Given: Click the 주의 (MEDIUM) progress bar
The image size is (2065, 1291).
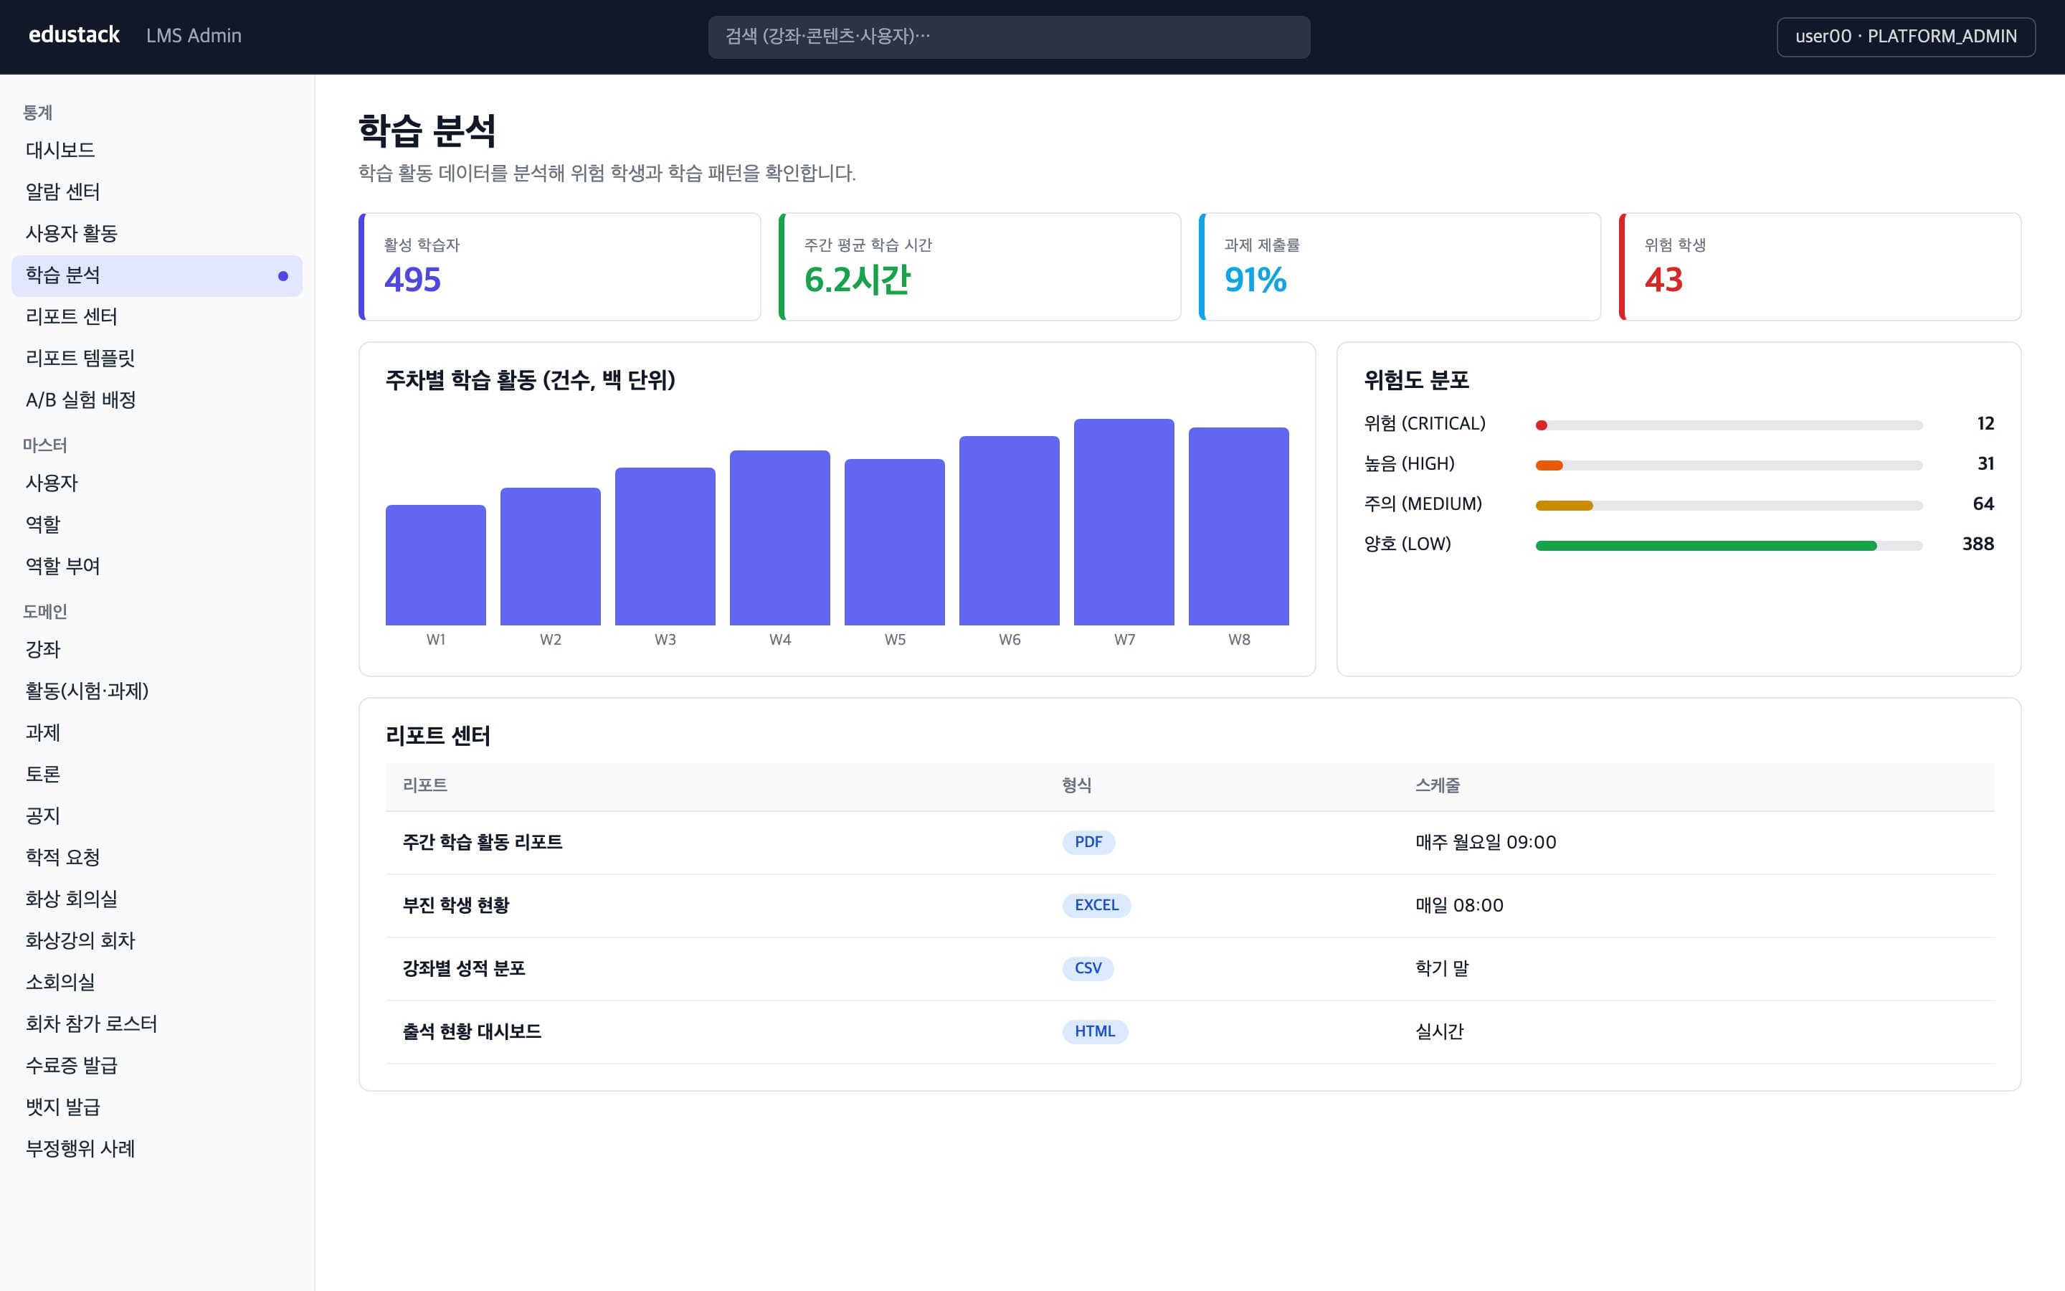Looking at the screenshot, I should point(1729,505).
